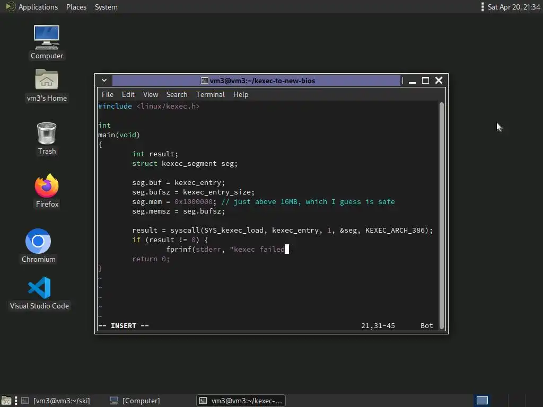Open the terminal Edit menu
543x407 pixels.
pyautogui.click(x=128, y=94)
